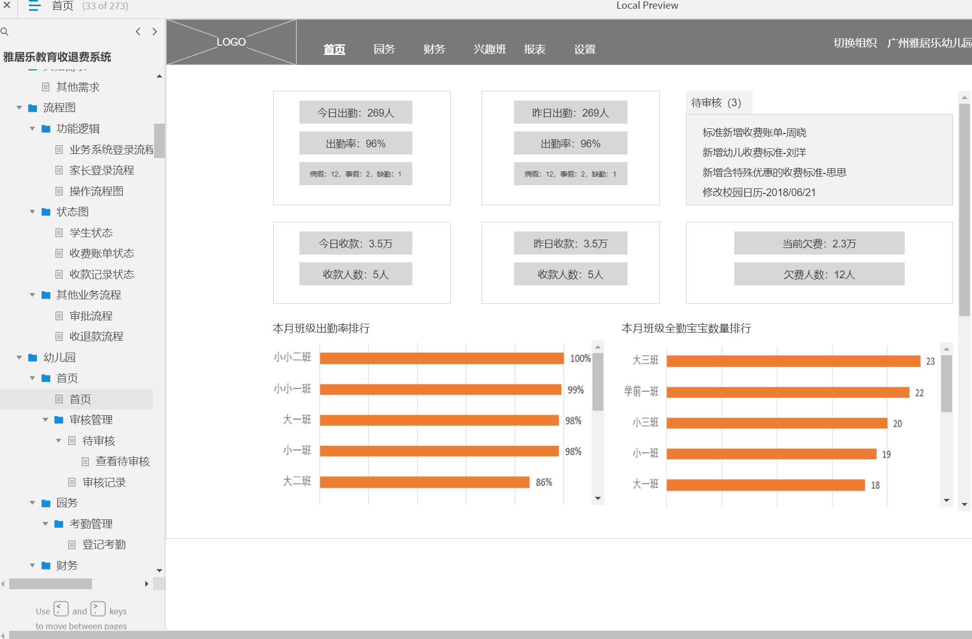Click 今日收款: 3.5万 stat block
The height and width of the screenshot is (639, 972).
tap(356, 243)
